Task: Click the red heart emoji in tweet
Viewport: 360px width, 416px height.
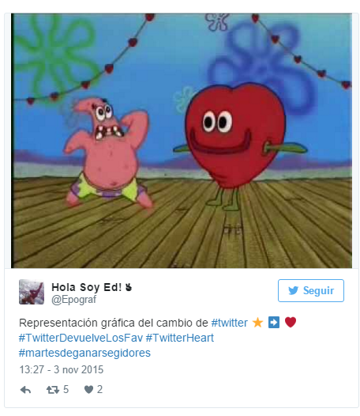Action: [291, 322]
